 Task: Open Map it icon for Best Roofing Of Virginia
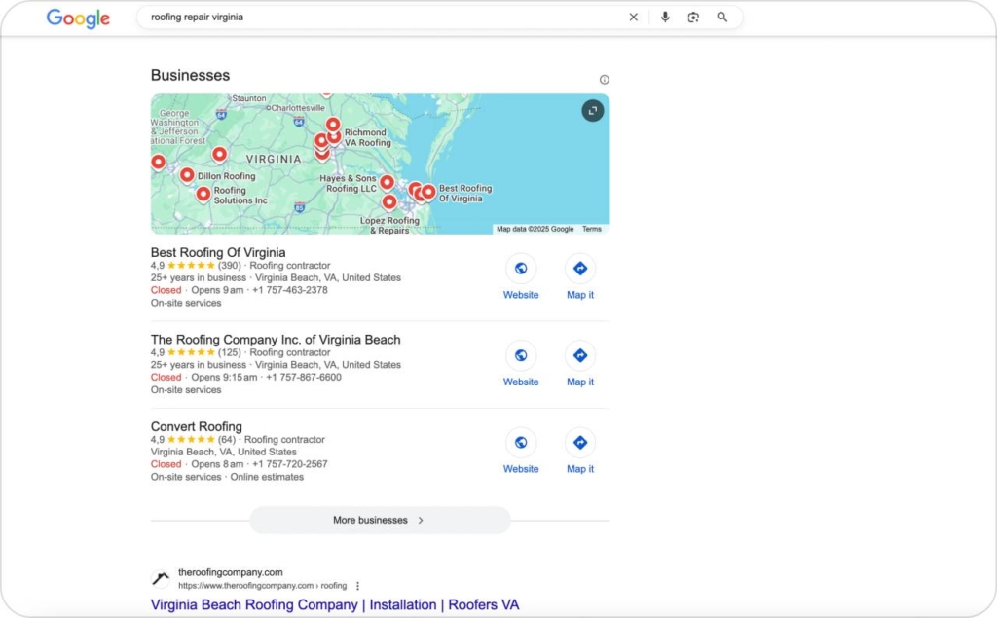580,269
